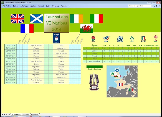Open the Fichier menu
The width and height of the screenshot is (162, 117).
point(9,6)
